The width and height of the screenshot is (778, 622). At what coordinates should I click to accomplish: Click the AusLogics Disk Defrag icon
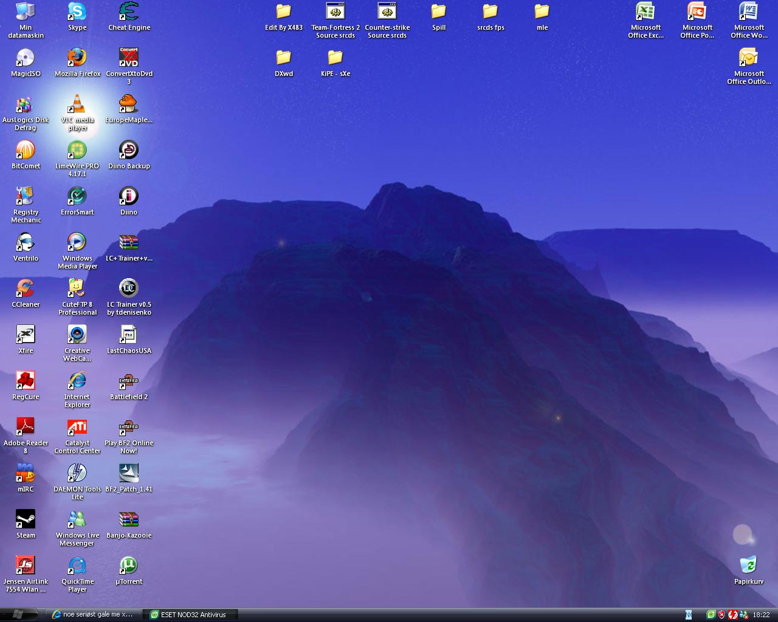click(x=26, y=112)
